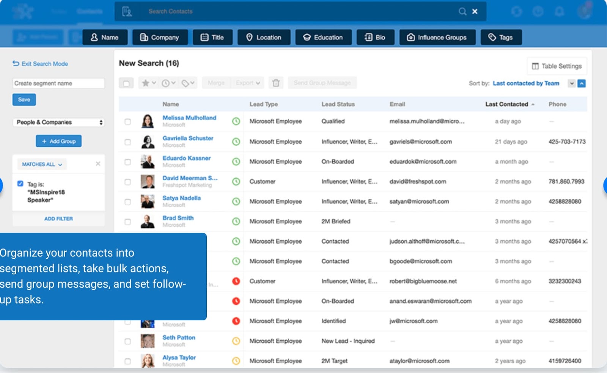The width and height of the screenshot is (607, 373).
Task: Select the Influence Groups search filter
Action: pyautogui.click(x=437, y=37)
